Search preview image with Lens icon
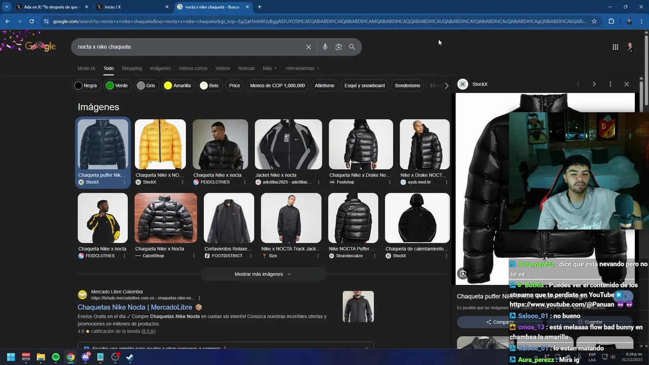 pos(462,274)
